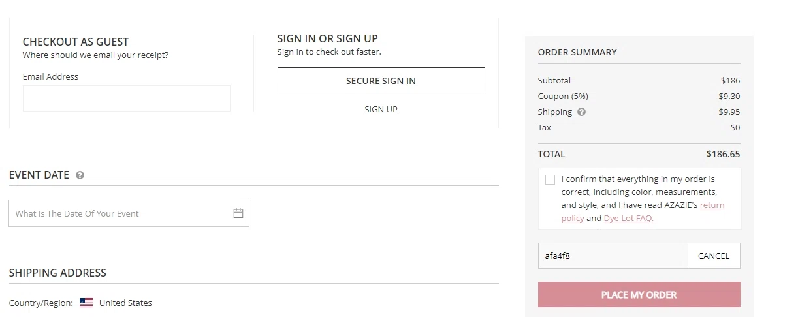Viewport: 798px width, 317px height.
Task: Click the ORDER SUMMARY heading
Action: 577,52
